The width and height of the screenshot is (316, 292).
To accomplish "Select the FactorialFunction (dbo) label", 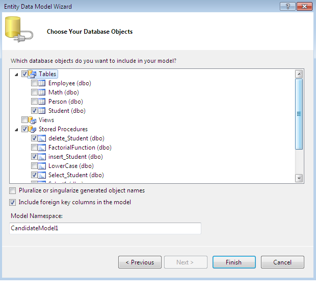I will click(x=80, y=148).
